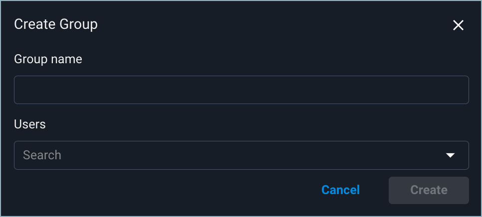The width and height of the screenshot is (482, 217).
Task: Click the grayed-out Create button
Action: coord(429,190)
